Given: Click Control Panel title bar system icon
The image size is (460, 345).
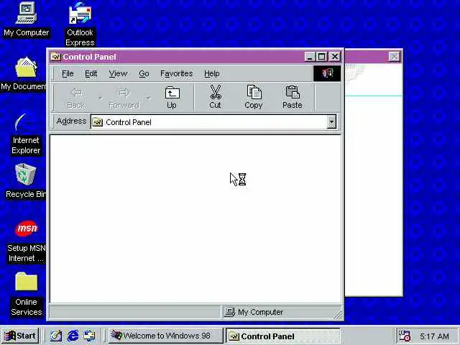Looking at the screenshot, I should pyautogui.click(x=55, y=56).
